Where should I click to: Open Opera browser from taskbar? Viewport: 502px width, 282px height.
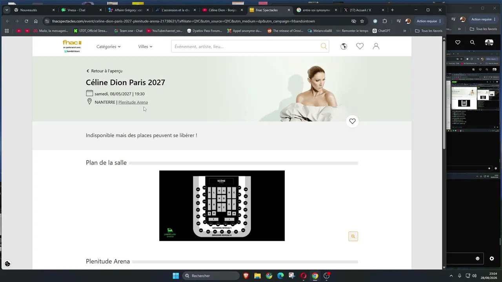click(x=303, y=276)
